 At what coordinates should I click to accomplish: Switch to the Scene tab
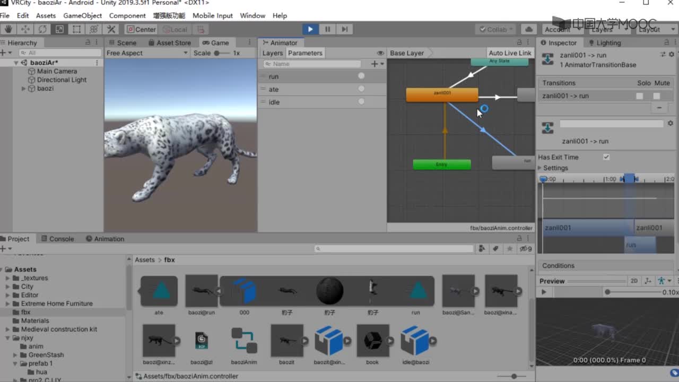tap(123, 42)
